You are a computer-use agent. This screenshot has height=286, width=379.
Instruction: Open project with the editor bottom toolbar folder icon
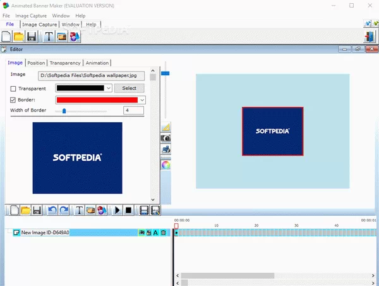(26, 210)
